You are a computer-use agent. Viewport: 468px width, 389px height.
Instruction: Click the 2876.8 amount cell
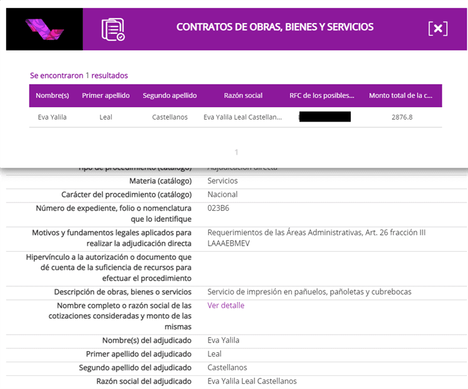click(x=402, y=117)
